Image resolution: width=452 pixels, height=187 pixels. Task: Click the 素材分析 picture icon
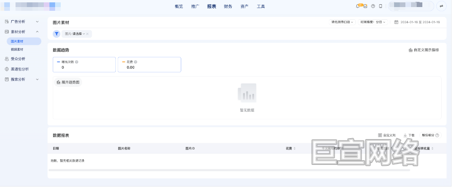point(7,31)
